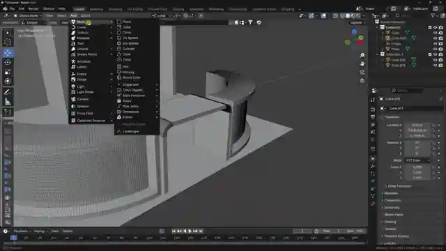Click the Empty icon in Add menu
Screen dimensions: 446x251
point(73,74)
